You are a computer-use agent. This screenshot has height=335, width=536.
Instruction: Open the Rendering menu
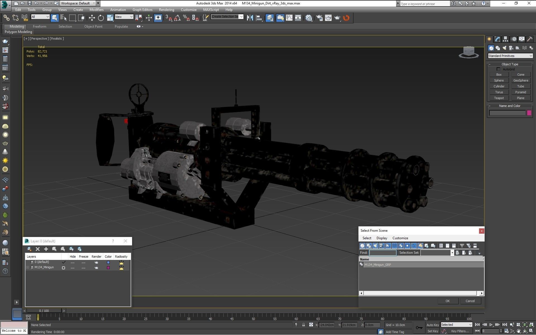coord(166,10)
